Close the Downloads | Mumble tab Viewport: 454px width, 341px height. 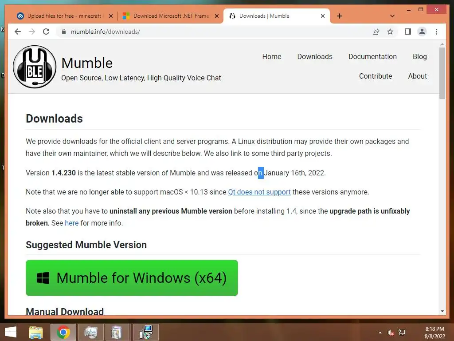(323, 16)
